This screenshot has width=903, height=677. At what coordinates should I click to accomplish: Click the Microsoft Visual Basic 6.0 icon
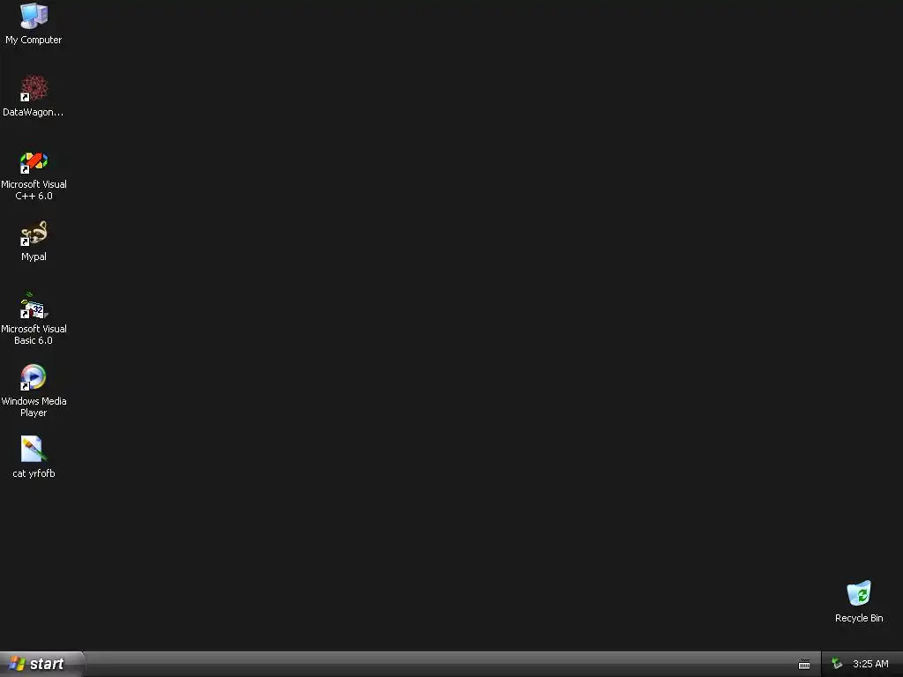[x=34, y=306]
